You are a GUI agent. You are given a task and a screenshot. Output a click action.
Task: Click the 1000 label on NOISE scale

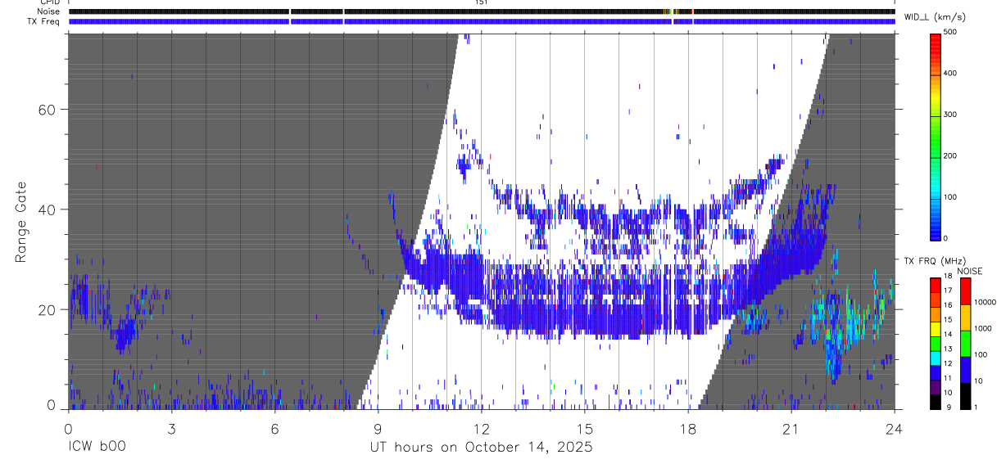click(x=983, y=328)
